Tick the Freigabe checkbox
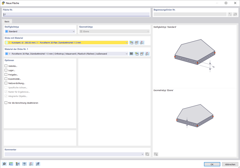Viewport: 240px width, 168px height. click(6, 75)
